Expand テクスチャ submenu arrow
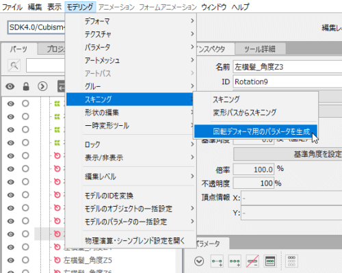The width and height of the screenshot is (342, 273). (x=192, y=34)
